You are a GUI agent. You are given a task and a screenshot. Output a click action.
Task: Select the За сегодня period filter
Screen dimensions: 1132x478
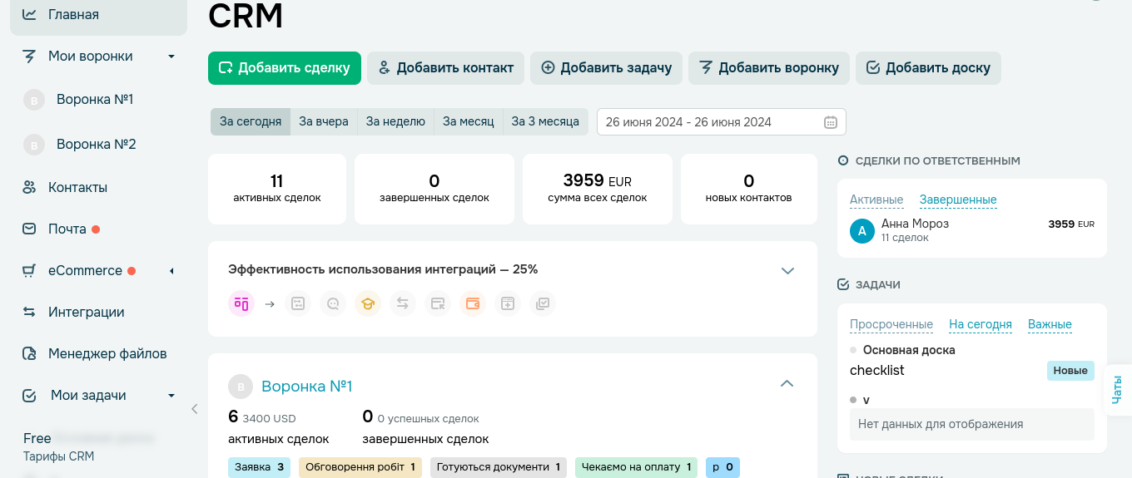[x=251, y=121]
